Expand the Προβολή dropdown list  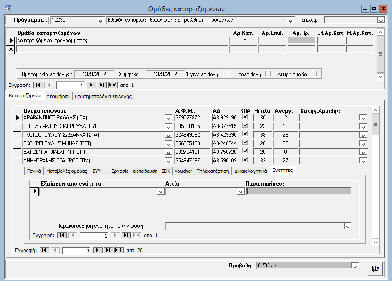click(x=355, y=266)
